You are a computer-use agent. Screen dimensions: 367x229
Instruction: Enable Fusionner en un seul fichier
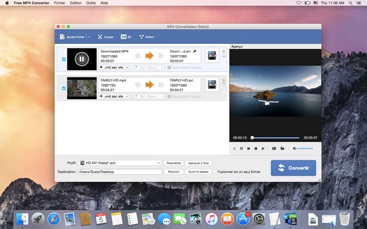tap(215, 172)
